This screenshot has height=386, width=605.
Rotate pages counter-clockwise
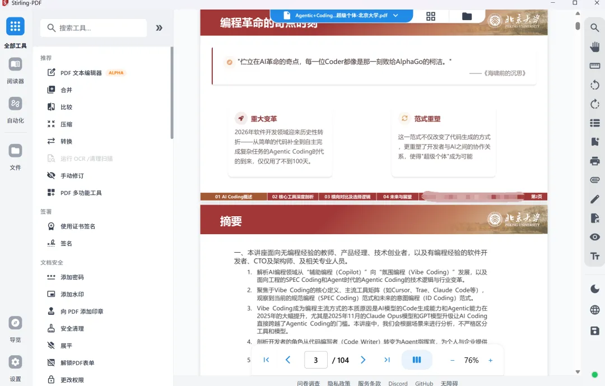(594, 85)
